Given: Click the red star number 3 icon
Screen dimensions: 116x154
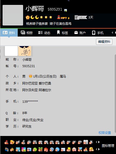Looking at the screenshot, I should (x=46, y=150).
